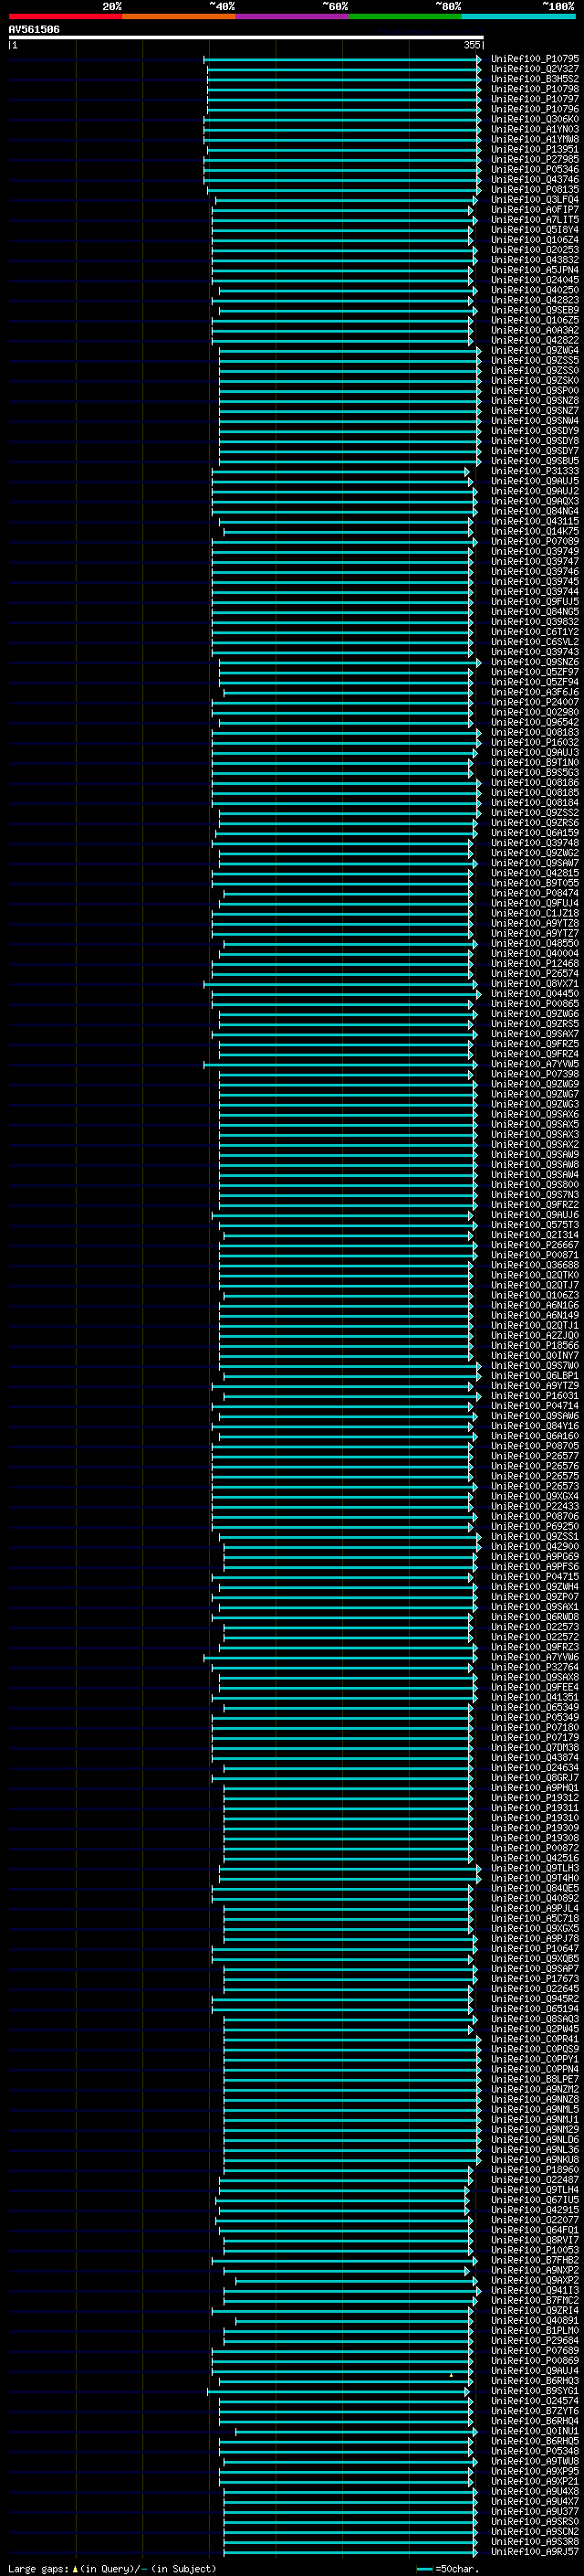Screen dimensions: 584x2576
Task: Open hit UniRef100_P08135
Action: tap(534, 189)
